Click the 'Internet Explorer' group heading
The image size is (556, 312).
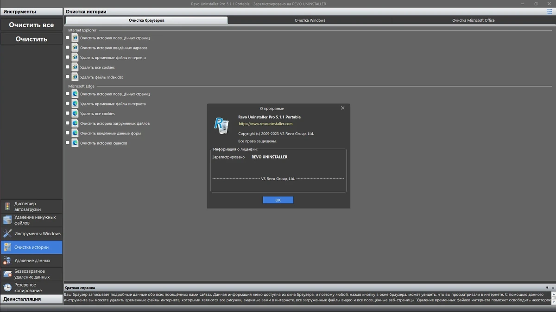[x=82, y=30]
